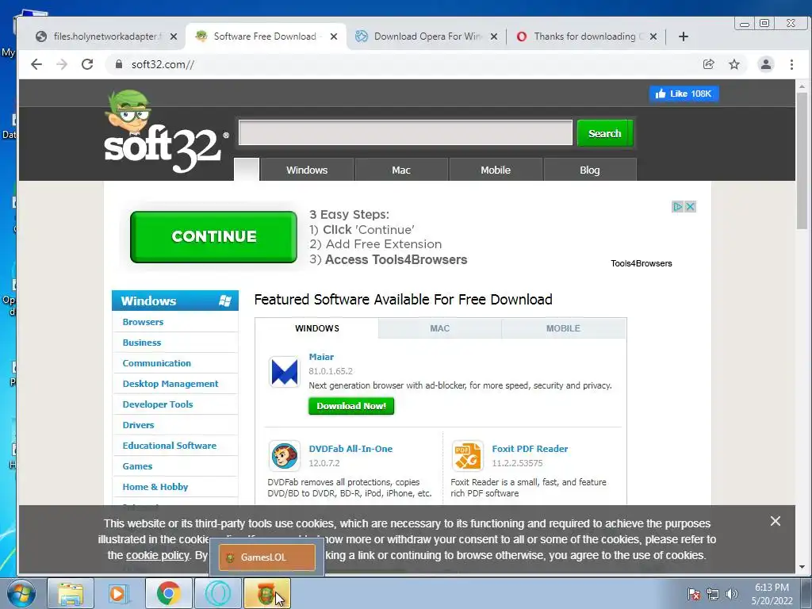Open the Educational Software category
This screenshot has width=812, height=609.
pyautogui.click(x=170, y=446)
